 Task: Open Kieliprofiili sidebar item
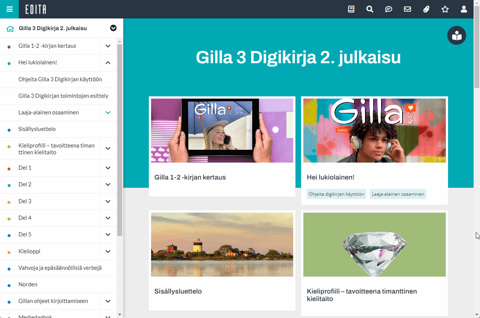(56, 149)
